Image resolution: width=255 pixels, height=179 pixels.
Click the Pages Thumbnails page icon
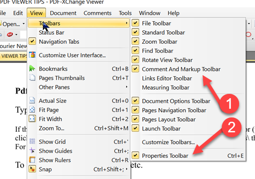coord(32,77)
